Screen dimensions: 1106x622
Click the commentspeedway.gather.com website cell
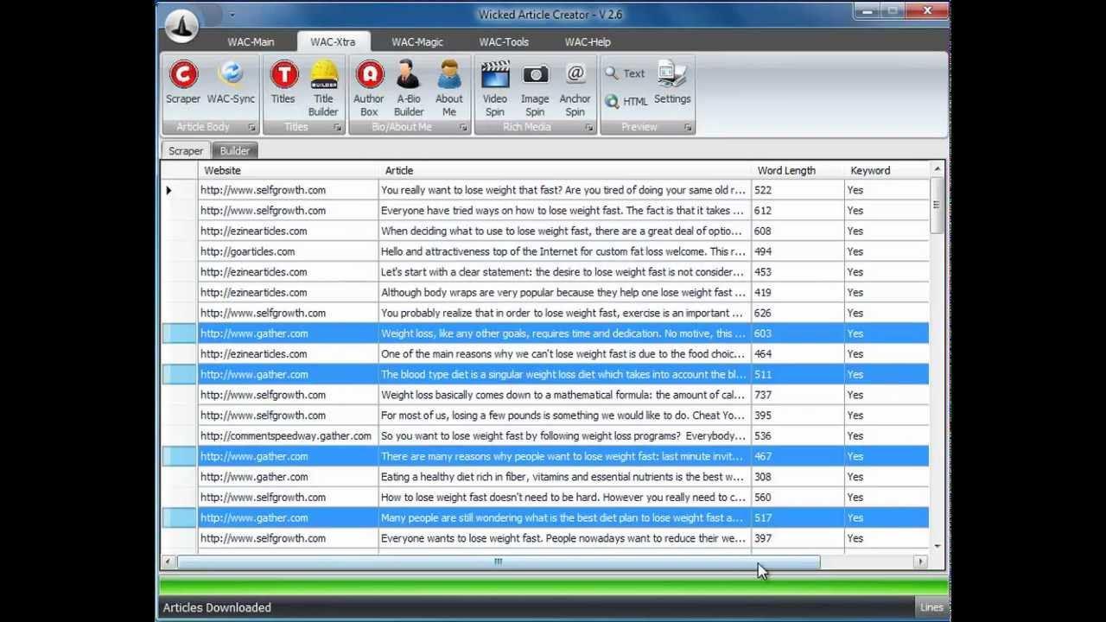tap(289, 436)
